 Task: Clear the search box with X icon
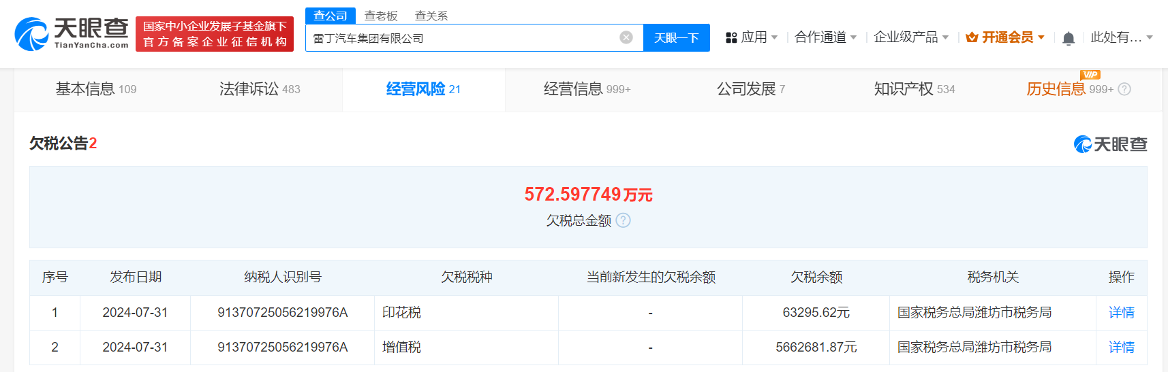[x=626, y=37]
